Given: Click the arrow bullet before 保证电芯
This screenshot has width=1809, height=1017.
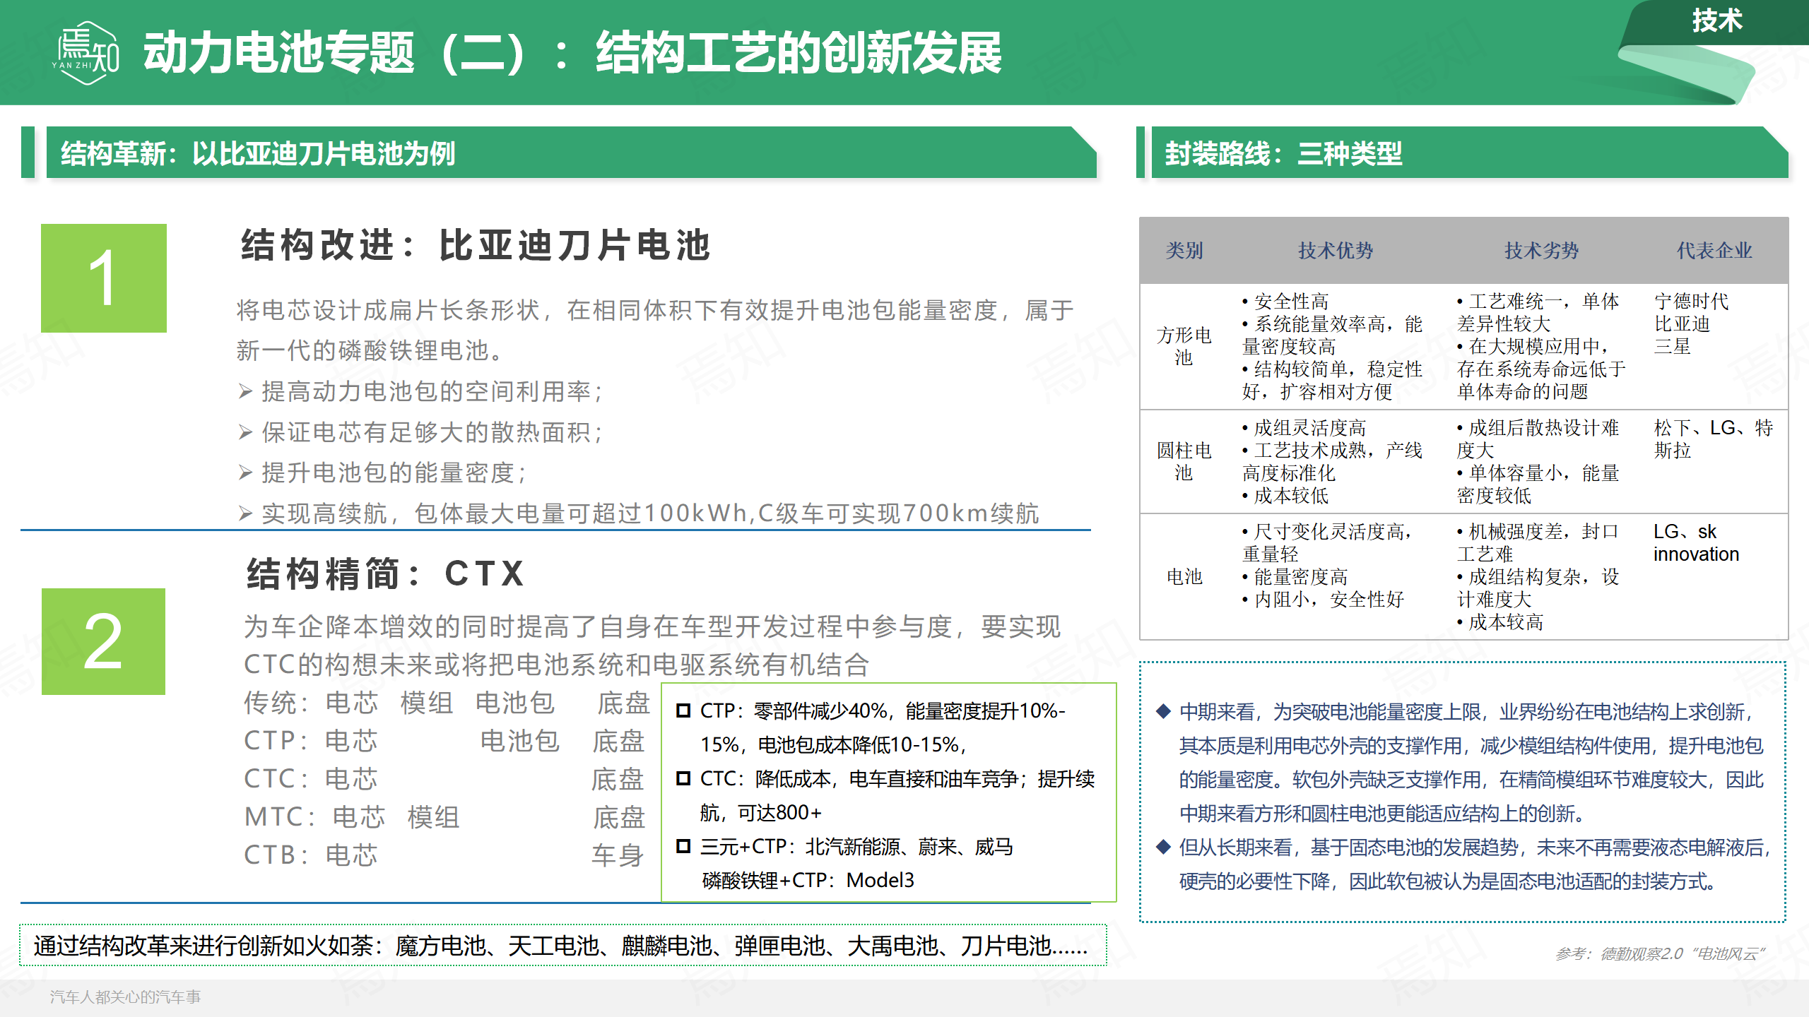Looking at the screenshot, I should click(245, 432).
